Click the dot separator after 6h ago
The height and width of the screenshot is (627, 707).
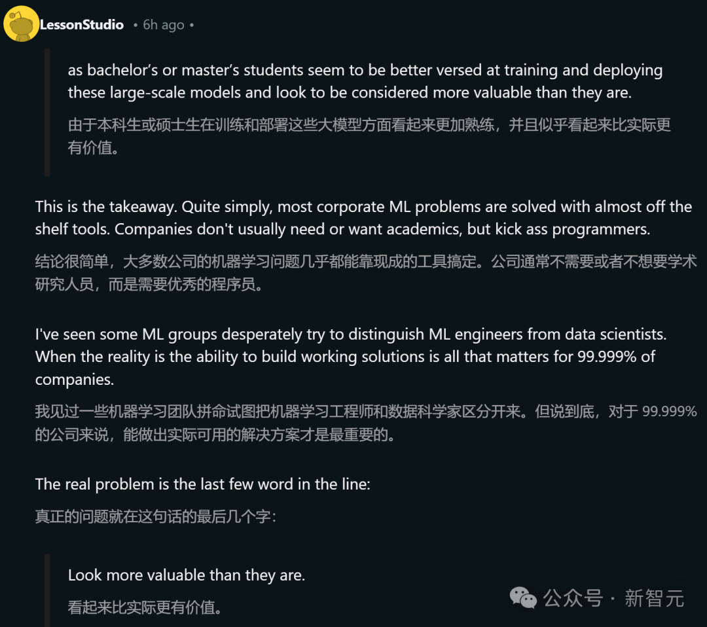point(192,26)
